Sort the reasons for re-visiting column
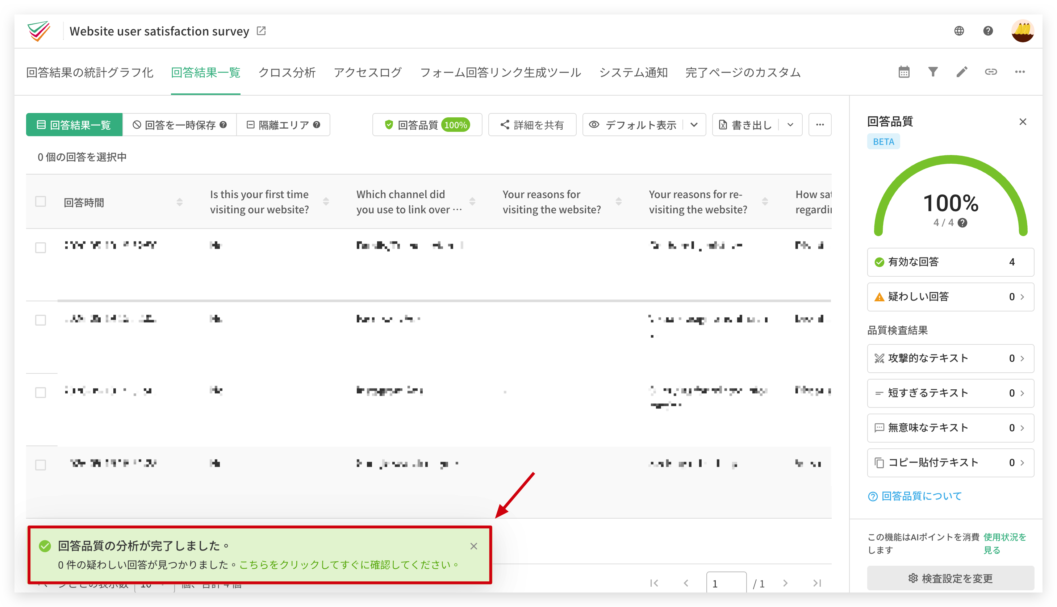This screenshot has height=607, width=1057. [765, 202]
